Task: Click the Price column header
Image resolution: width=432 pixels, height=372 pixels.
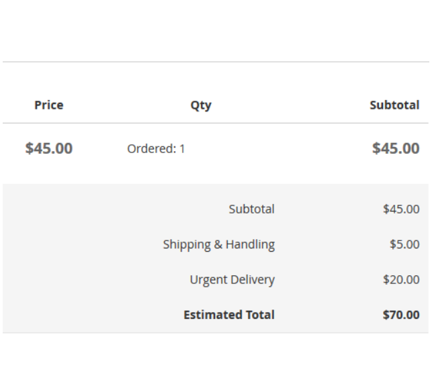Action: pyautogui.click(x=49, y=105)
